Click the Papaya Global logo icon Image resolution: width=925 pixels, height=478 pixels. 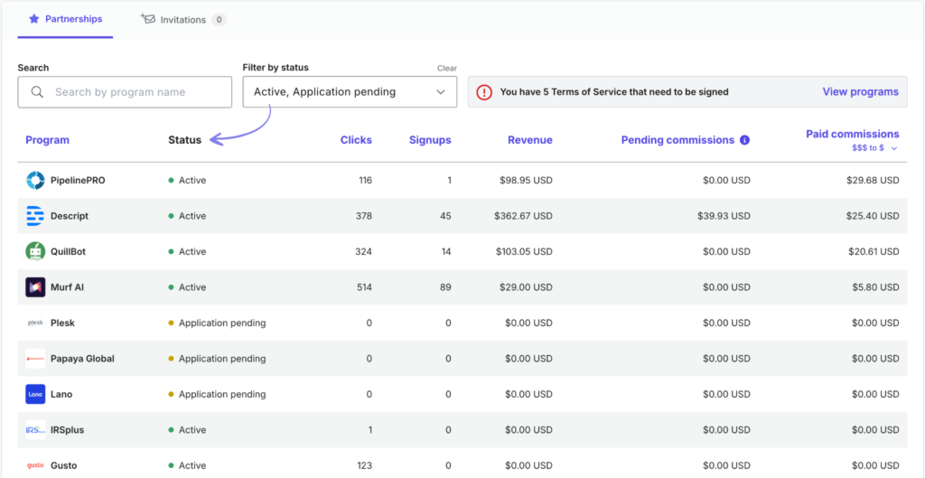35,358
